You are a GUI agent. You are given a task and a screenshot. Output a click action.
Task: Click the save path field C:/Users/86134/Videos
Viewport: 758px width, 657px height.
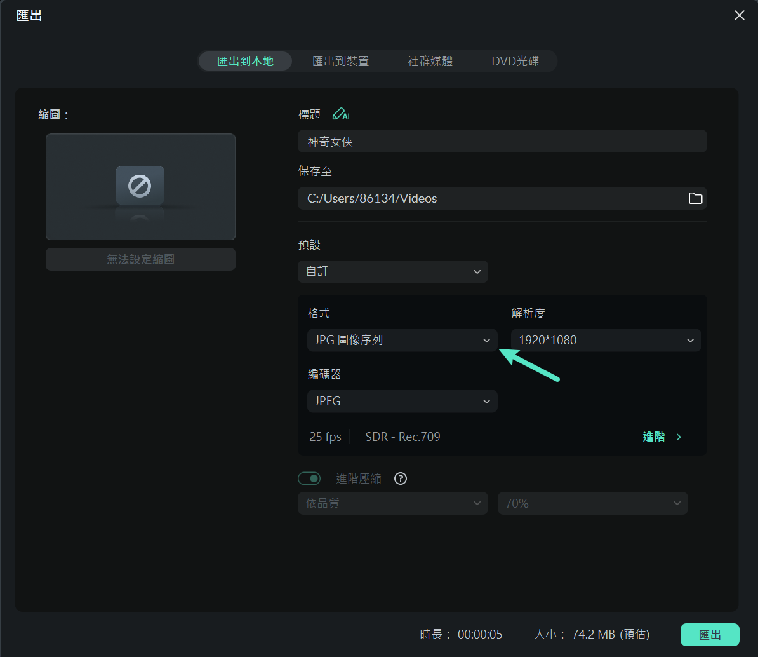[x=502, y=198]
